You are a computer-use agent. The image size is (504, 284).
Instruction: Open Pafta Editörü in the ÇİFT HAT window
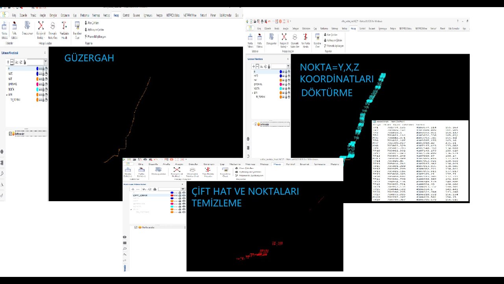coord(141,172)
